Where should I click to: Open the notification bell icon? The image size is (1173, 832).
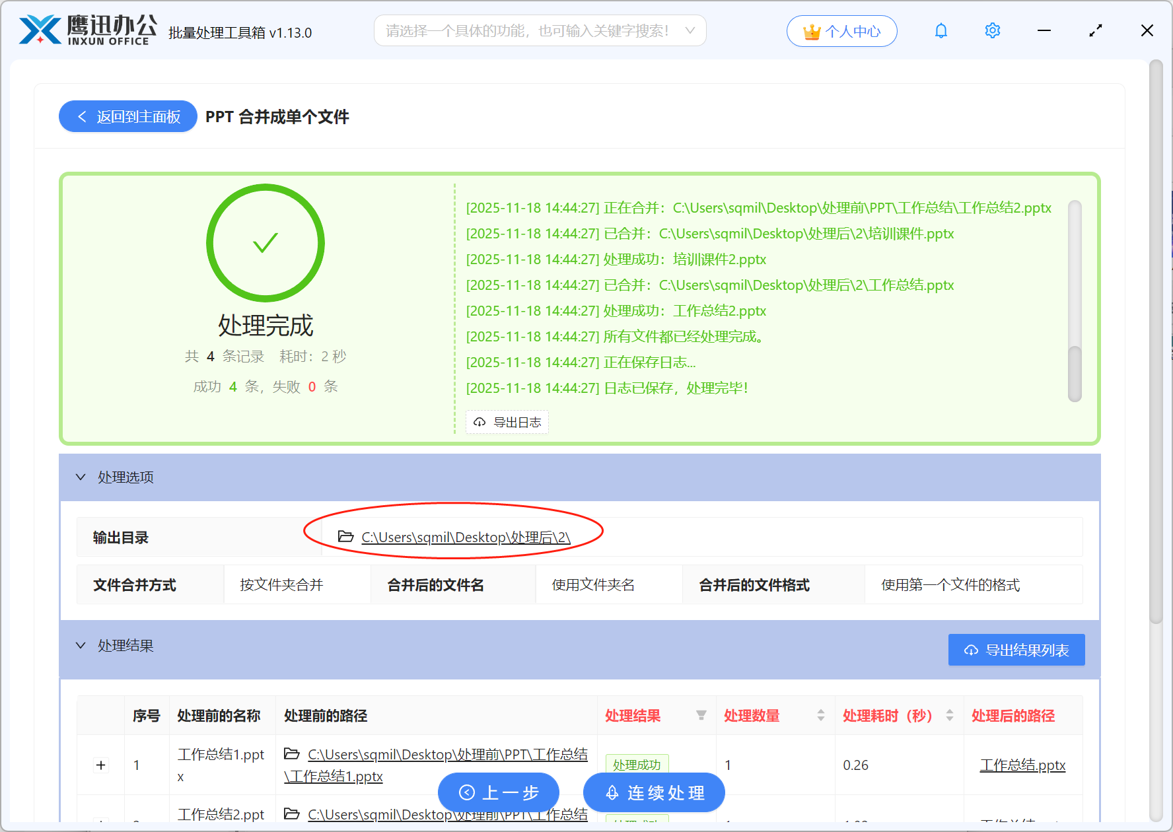click(941, 30)
